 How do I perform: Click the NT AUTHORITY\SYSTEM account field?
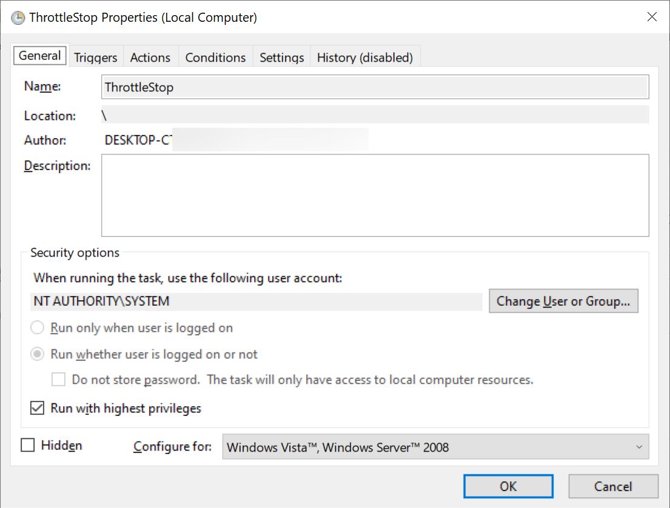click(256, 301)
